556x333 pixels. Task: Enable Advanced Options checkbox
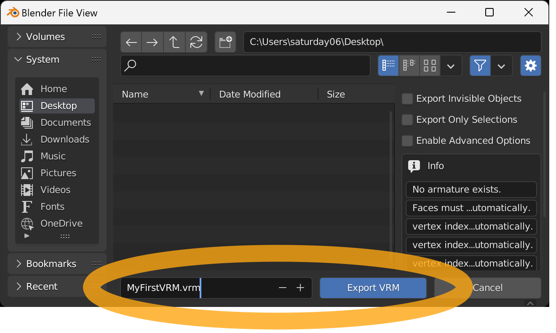pos(407,141)
